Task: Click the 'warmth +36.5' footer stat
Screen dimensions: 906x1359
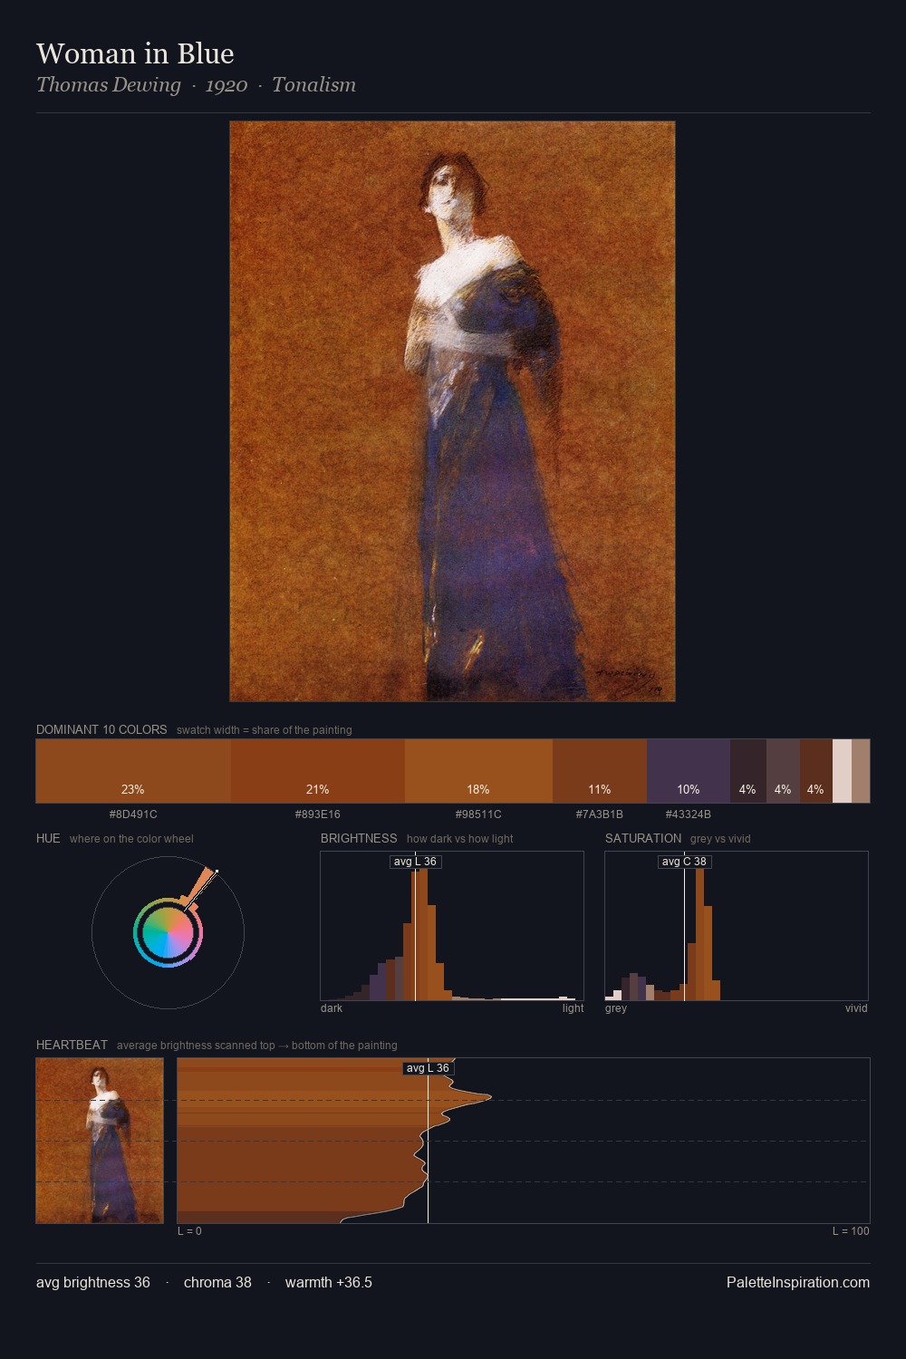Action: pos(329,1282)
